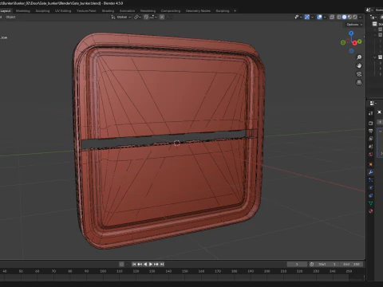The height and width of the screenshot is (287, 383).
Task: Click the End frame field
Action: 352,264
